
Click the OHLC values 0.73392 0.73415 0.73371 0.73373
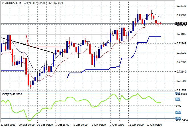pos(43,3)
